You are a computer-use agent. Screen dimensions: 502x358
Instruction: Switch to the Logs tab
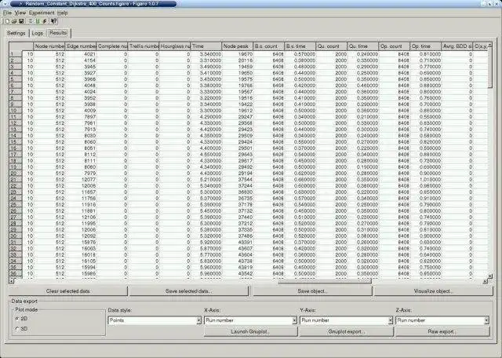(x=38, y=33)
